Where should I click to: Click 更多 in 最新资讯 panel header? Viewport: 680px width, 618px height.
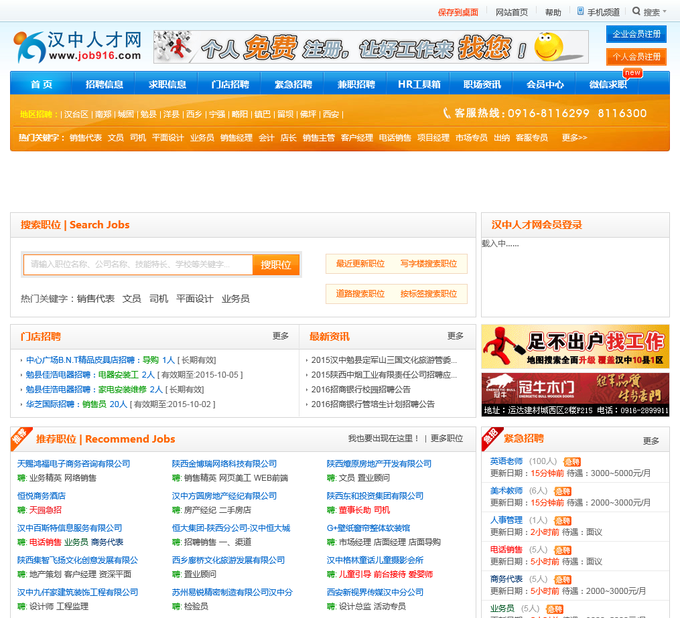pos(456,336)
